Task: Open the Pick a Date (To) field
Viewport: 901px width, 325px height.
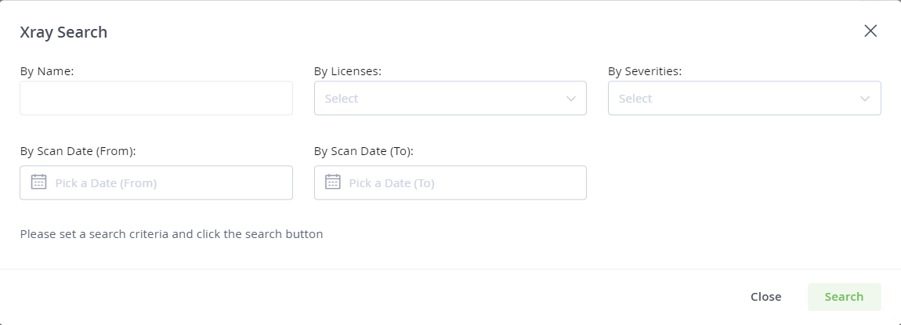Action: coord(450,182)
